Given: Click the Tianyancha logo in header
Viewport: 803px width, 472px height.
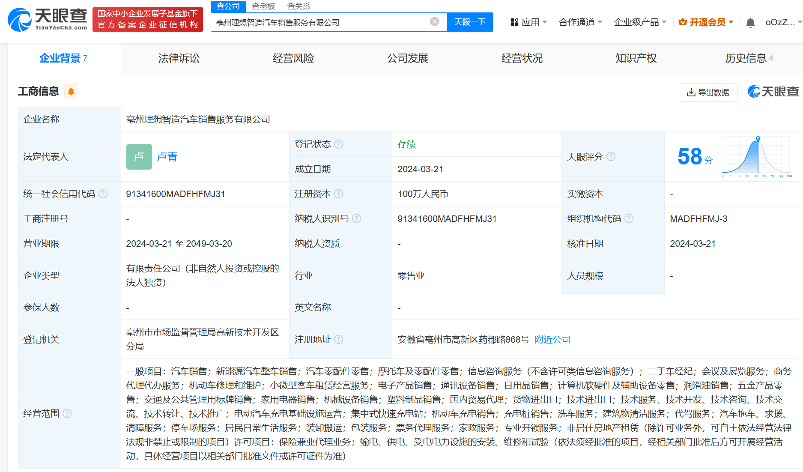Looking at the screenshot, I should [48, 20].
